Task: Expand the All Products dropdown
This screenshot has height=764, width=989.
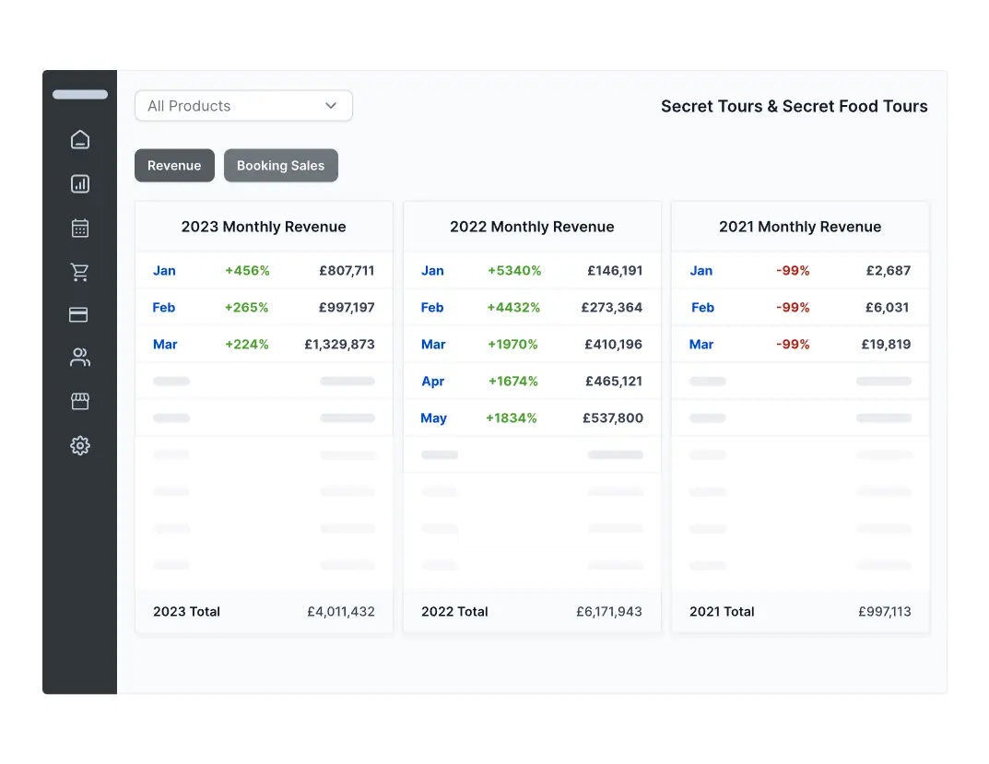Action: click(243, 106)
